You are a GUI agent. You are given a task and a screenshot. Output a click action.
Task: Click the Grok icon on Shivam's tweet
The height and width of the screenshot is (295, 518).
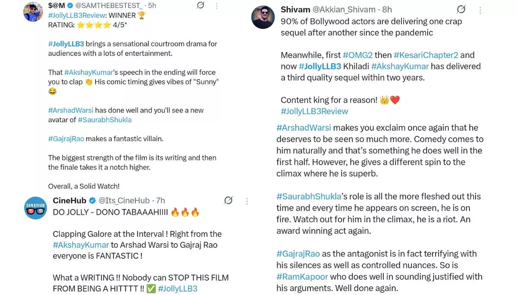(461, 9)
